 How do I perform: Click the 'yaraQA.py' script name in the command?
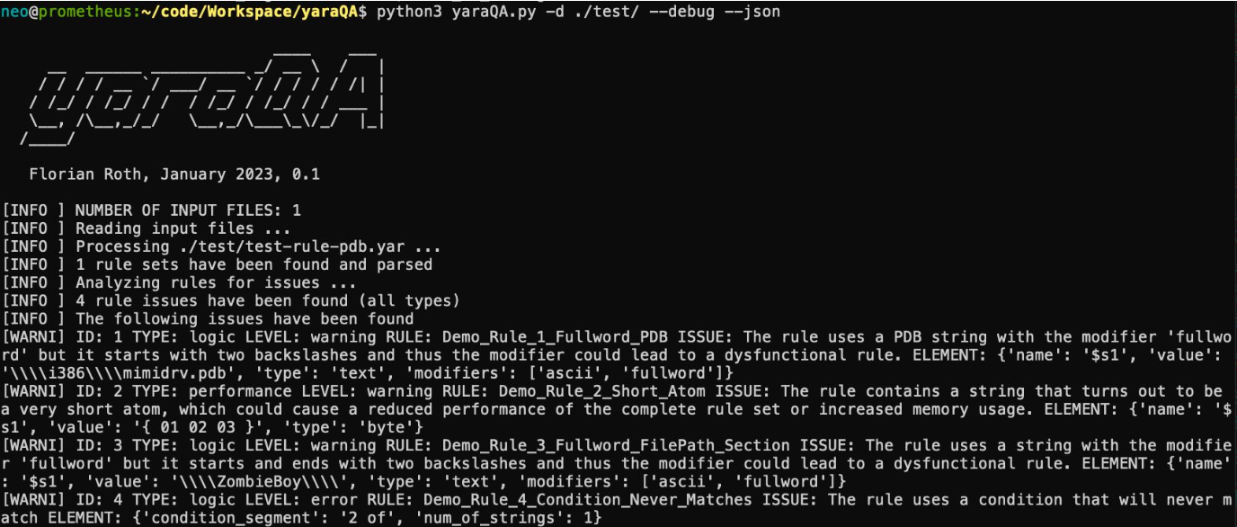[494, 12]
